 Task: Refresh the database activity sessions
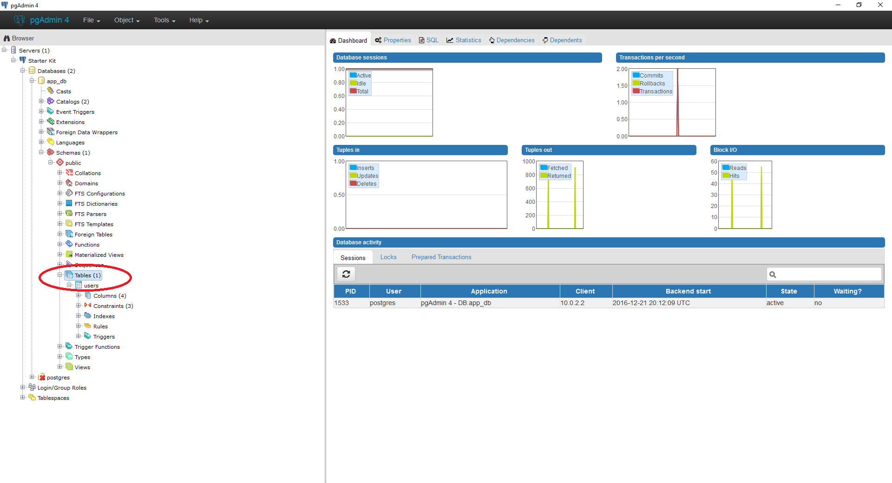[x=346, y=274]
